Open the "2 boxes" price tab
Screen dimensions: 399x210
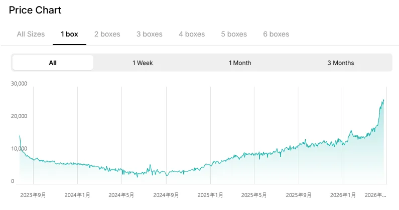coord(107,34)
